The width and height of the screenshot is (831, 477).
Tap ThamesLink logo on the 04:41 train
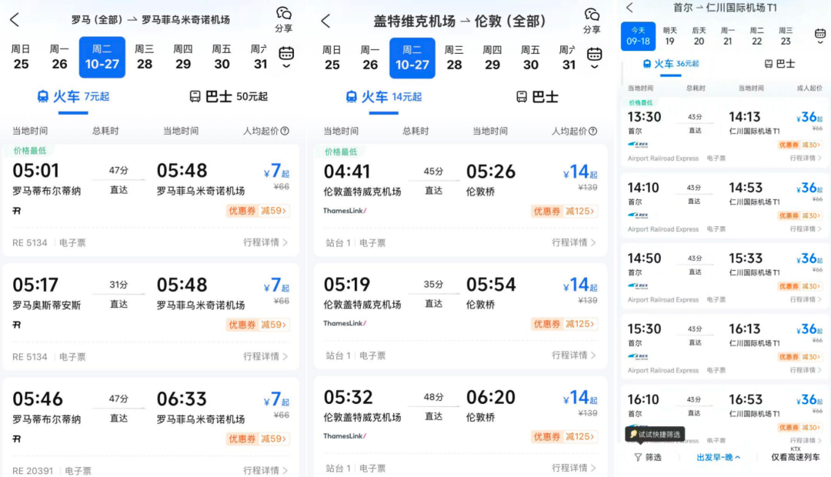click(x=345, y=210)
